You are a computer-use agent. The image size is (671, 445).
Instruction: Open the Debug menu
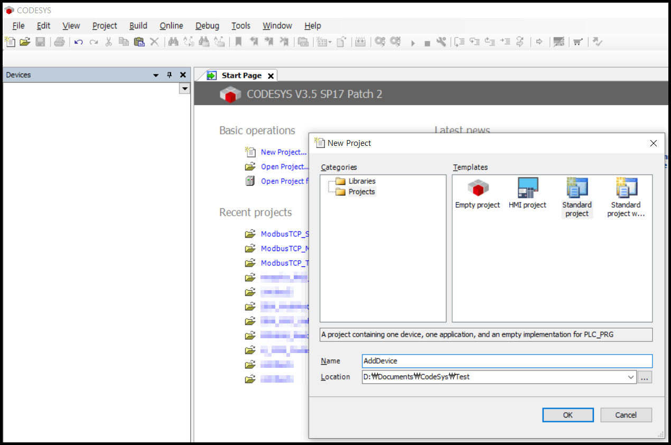pos(207,25)
